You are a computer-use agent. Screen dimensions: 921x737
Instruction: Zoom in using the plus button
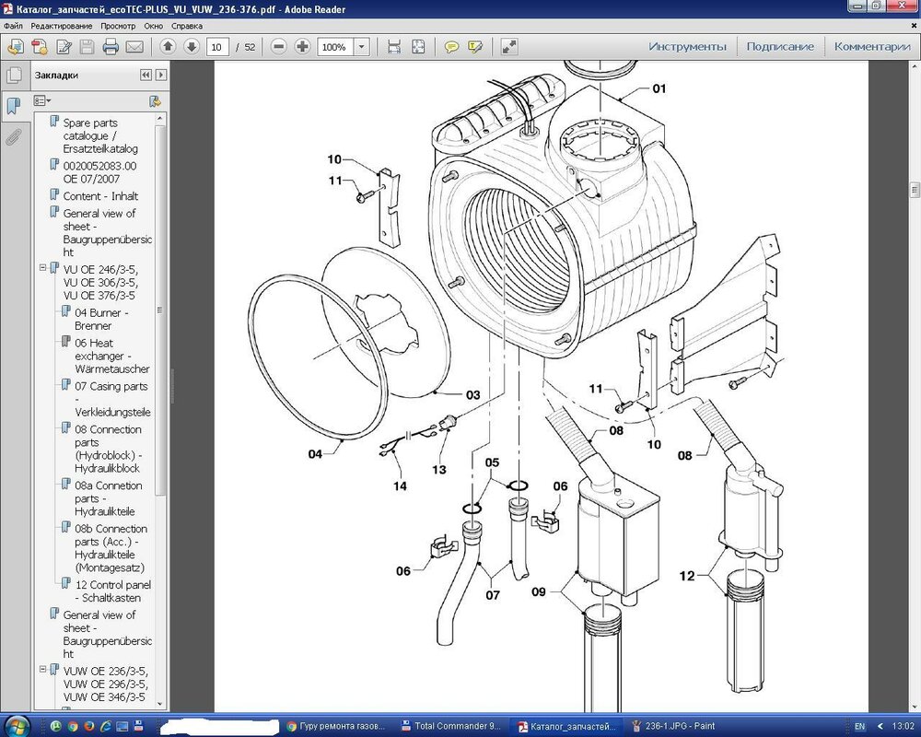pyautogui.click(x=302, y=47)
